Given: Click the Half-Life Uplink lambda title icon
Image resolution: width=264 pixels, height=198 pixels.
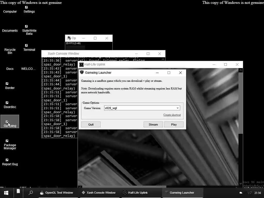Looking at the screenshot, I should tap(81, 65).
